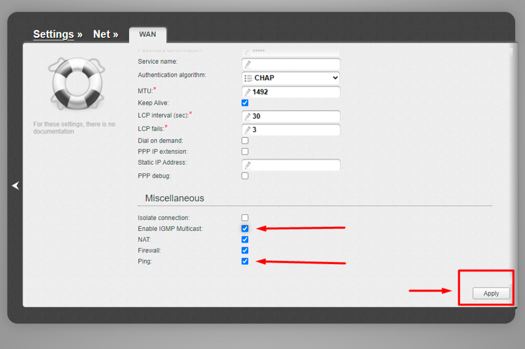Click the Settings link

coord(54,34)
